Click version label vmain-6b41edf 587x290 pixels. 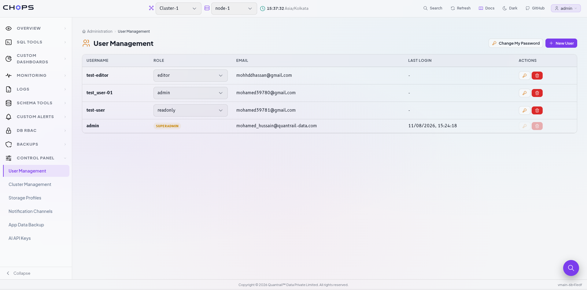pyautogui.click(x=570, y=285)
